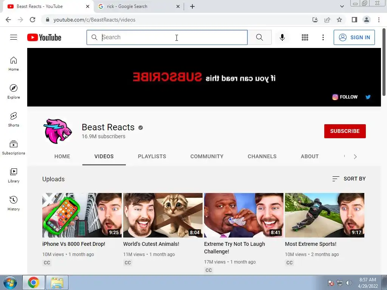The image size is (387, 290).
Task: Open Shorts in sidebar
Action: (x=14, y=120)
